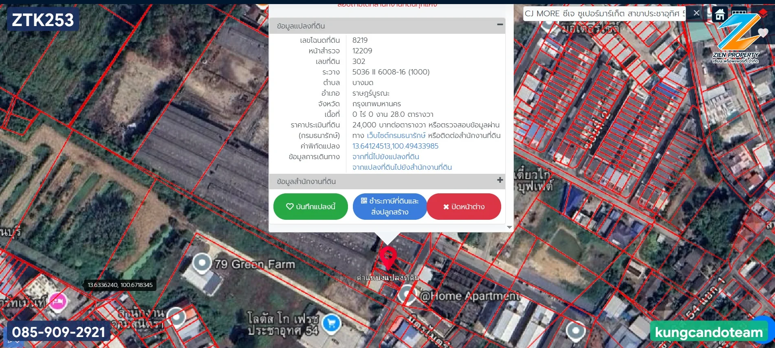Click the land number value 302
Screen dimensions: 775x348
(359, 61)
